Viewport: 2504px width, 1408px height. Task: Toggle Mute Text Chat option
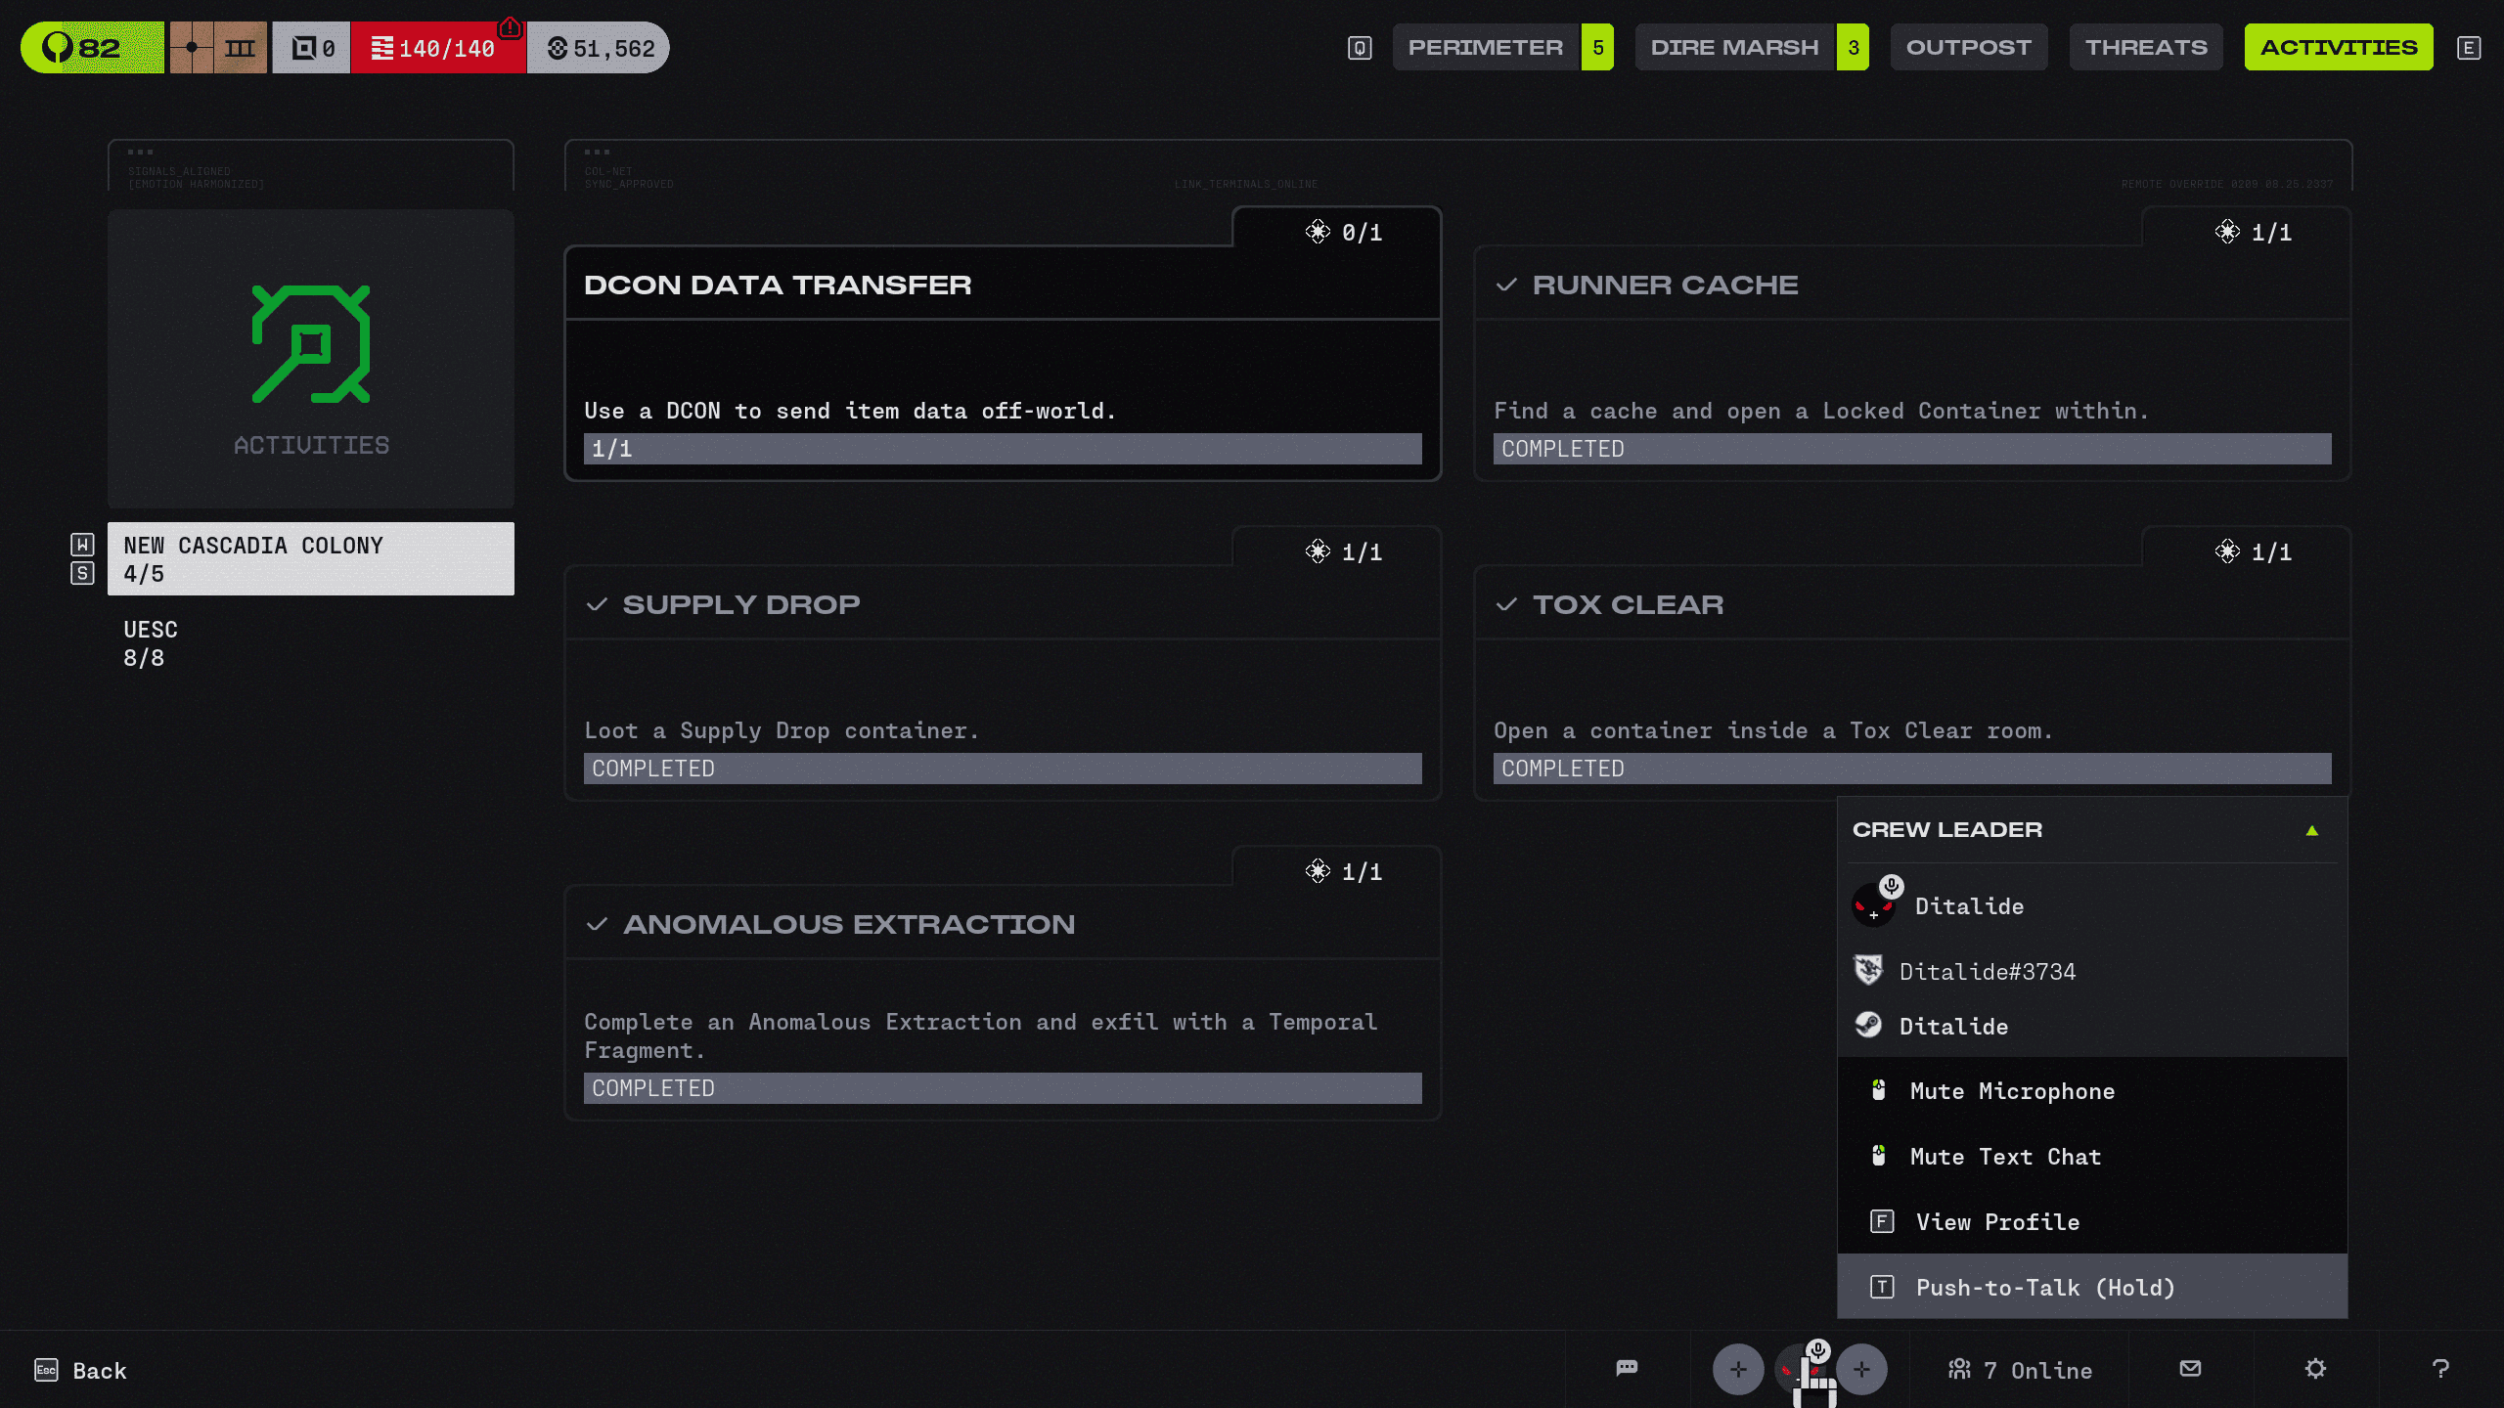[x=2004, y=1157]
